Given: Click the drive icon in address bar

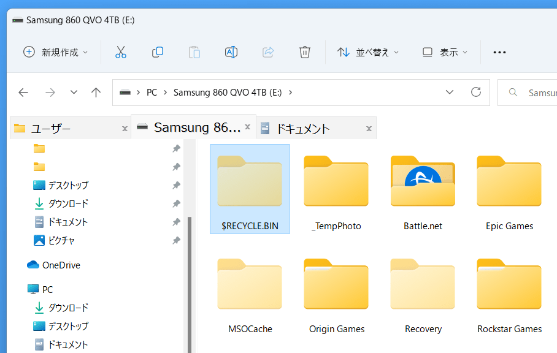Looking at the screenshot, I should (125, 93).
